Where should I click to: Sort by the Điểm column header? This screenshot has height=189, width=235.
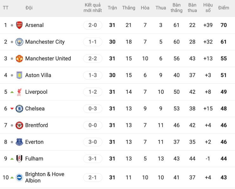pos(224,8)
